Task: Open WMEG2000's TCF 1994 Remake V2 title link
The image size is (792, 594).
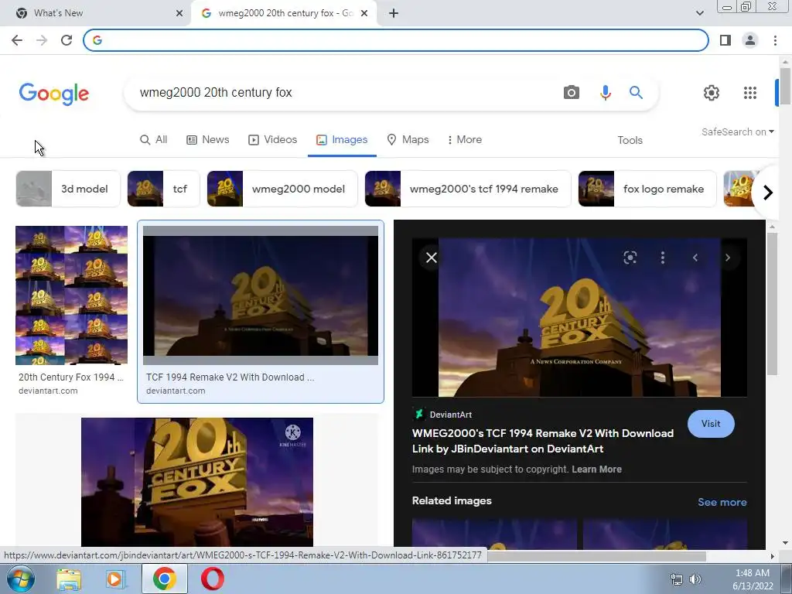Action: [543, 441]
